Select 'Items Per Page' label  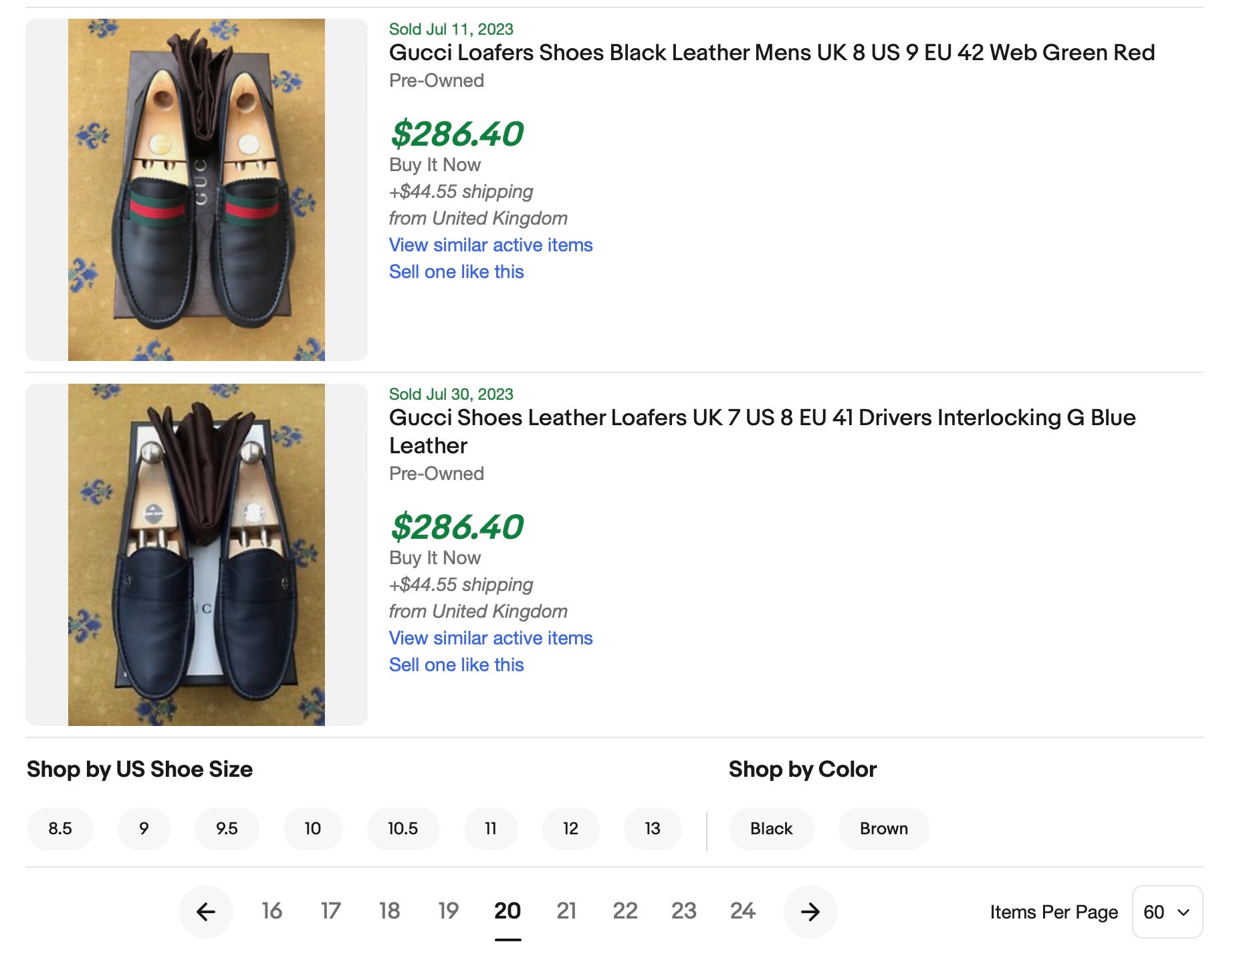1054,912
